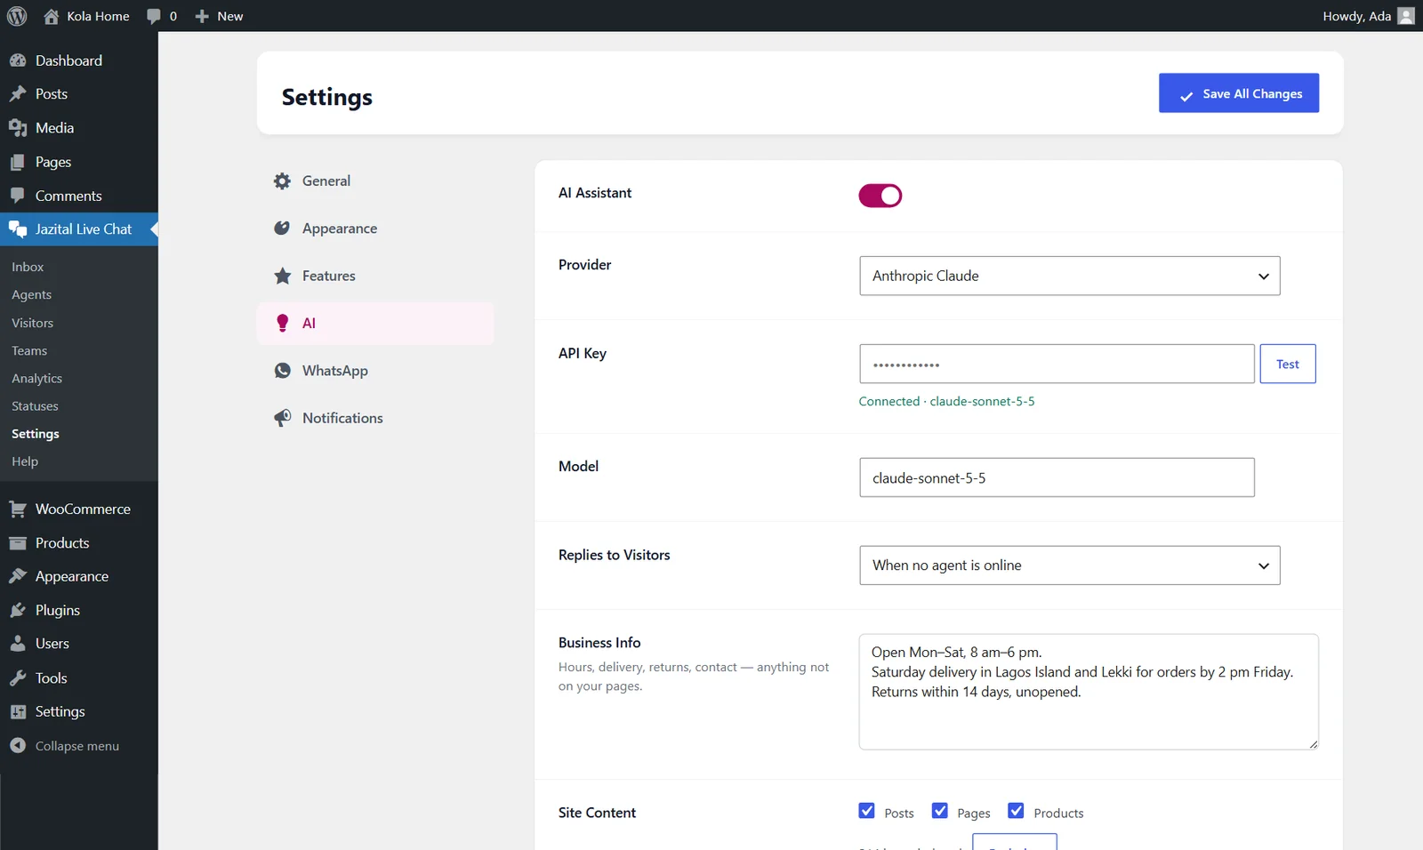Click the Dashboard gauge icon
Image resolution: width=1423 pixels, height=850 pixels.
(18, 60)
